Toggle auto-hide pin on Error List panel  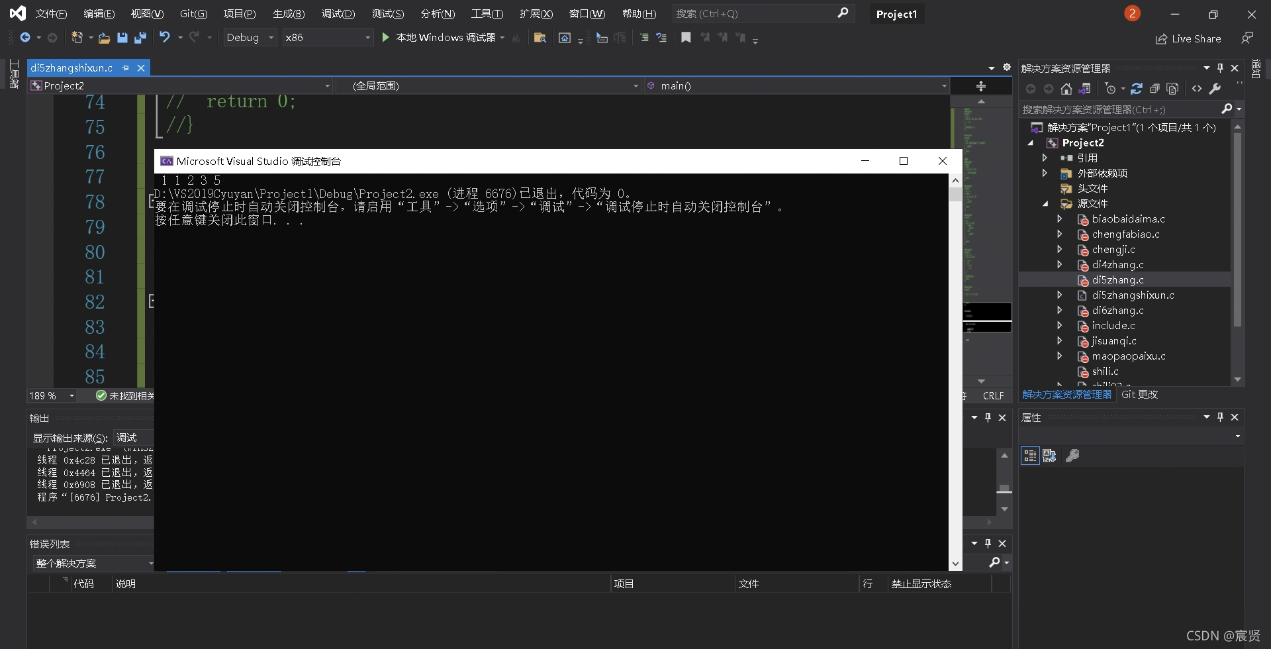988,544
